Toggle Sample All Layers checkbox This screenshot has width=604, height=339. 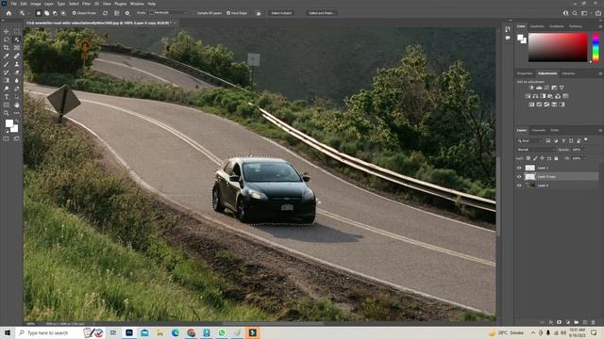[194, 13]
